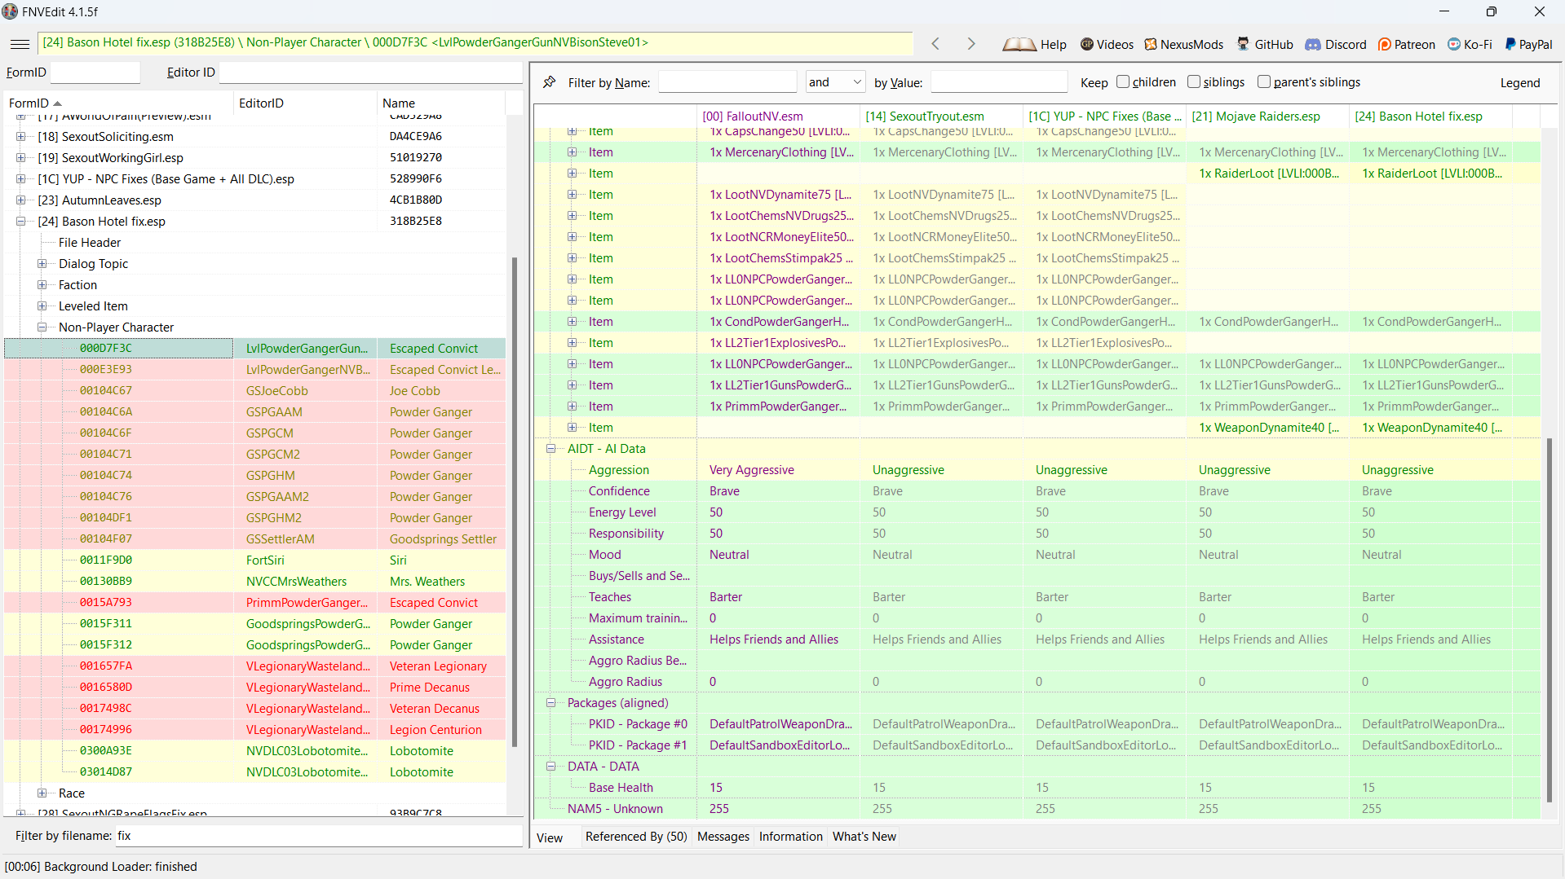Click the Filter by Name input field

(727, 82)
